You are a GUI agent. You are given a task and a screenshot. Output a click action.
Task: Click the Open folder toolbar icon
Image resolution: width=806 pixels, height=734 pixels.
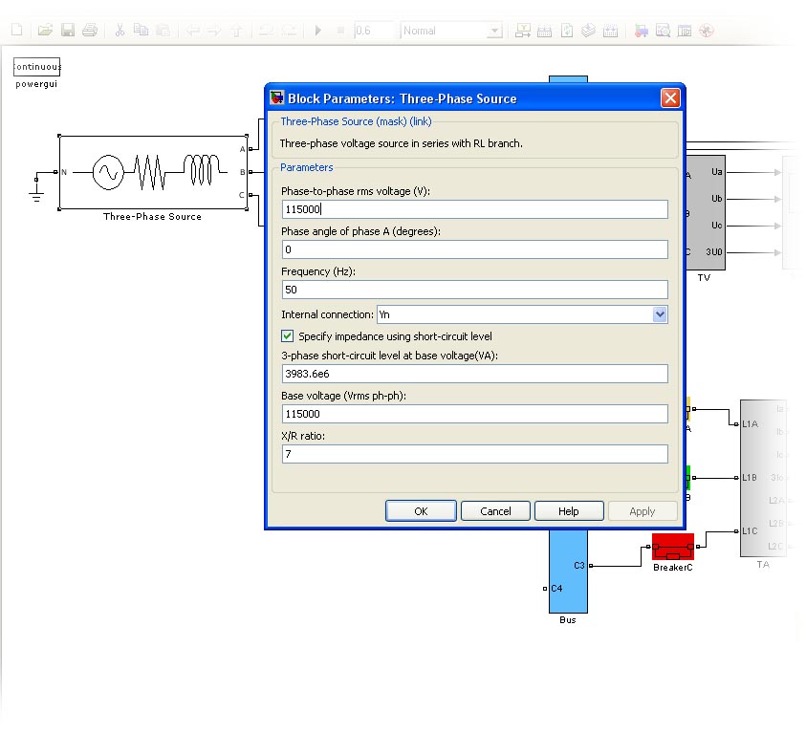pos(45,30)
